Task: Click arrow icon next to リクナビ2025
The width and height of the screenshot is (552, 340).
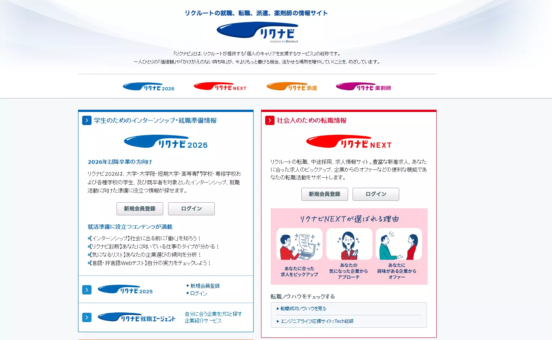Action: click(x=87, y=290)
